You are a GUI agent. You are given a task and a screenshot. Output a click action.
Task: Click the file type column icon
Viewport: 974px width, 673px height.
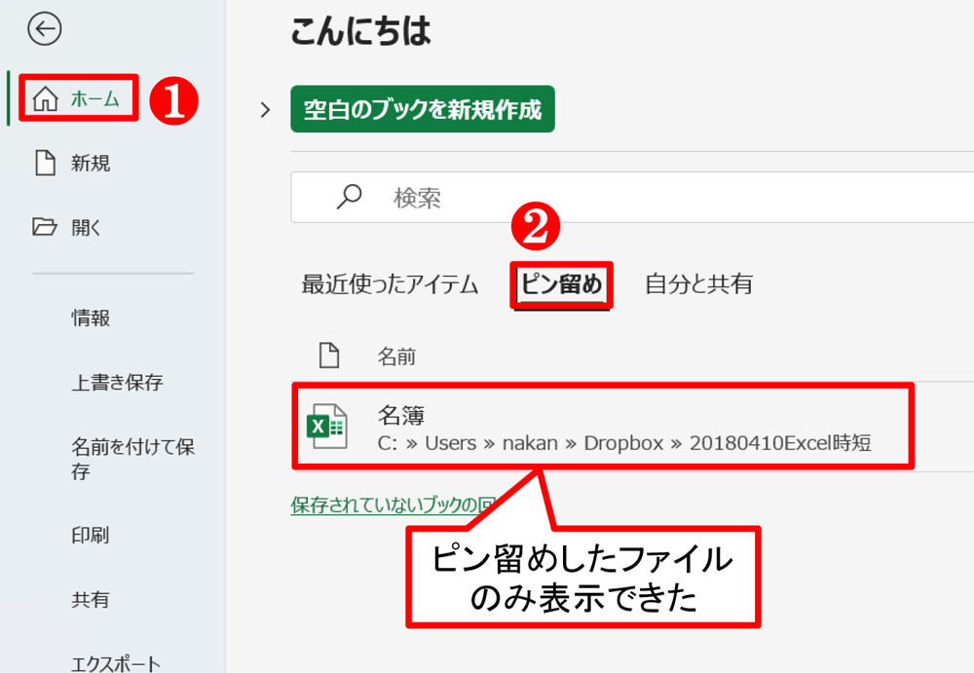pyautogui.click(x=328, y=355)
